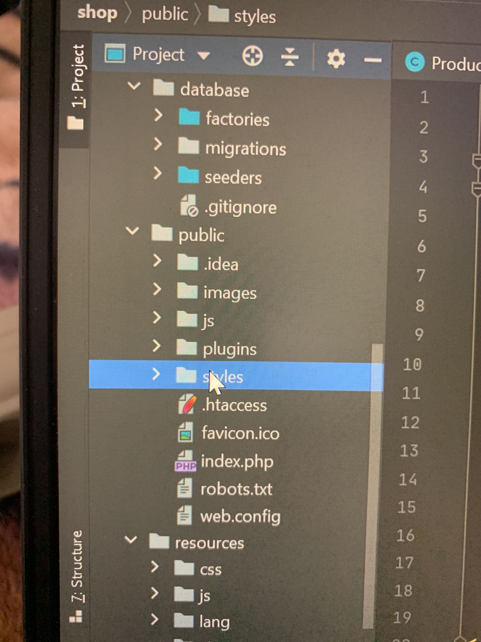Image resolution: width=481 pixels, height=642 pixels.
Task: Expand the migrations folder
Action: tap(158, 144)
